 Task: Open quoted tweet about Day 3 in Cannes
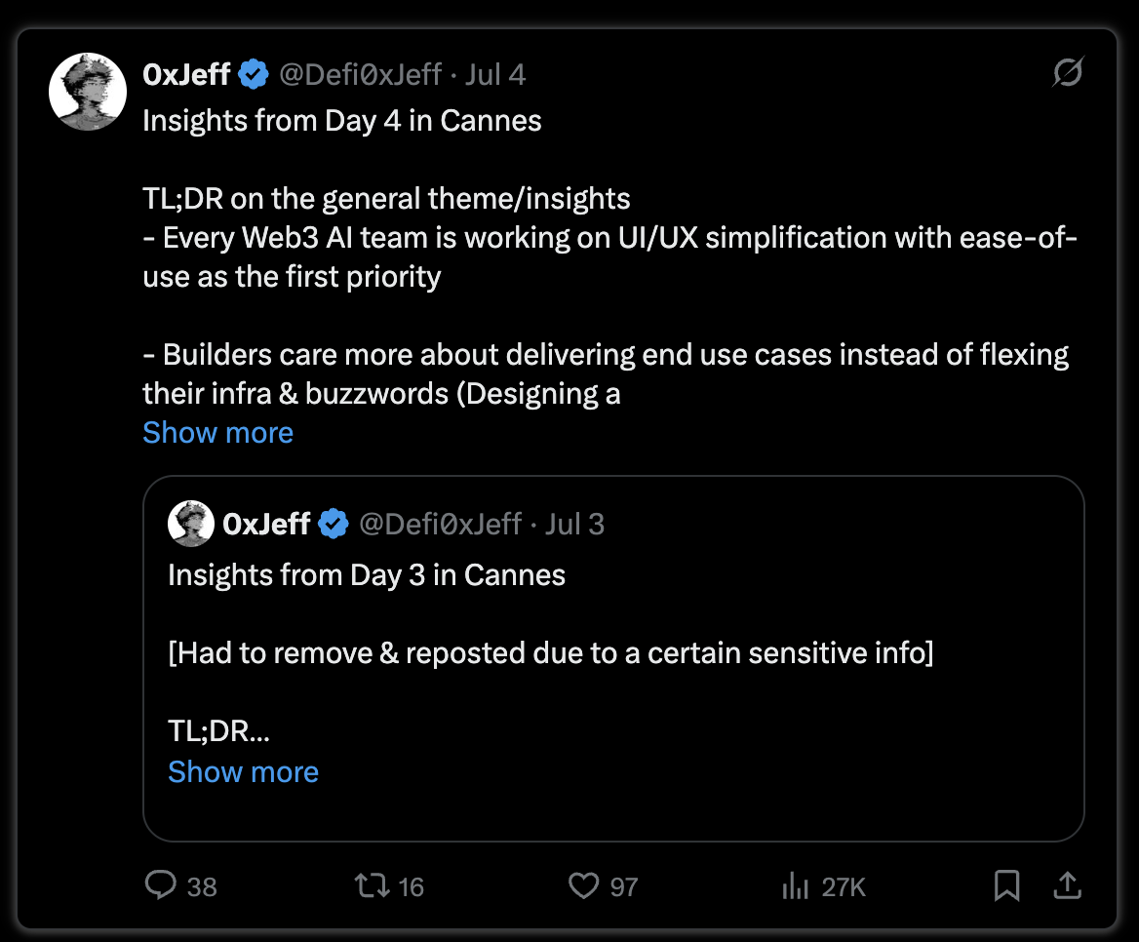point(613,659)
